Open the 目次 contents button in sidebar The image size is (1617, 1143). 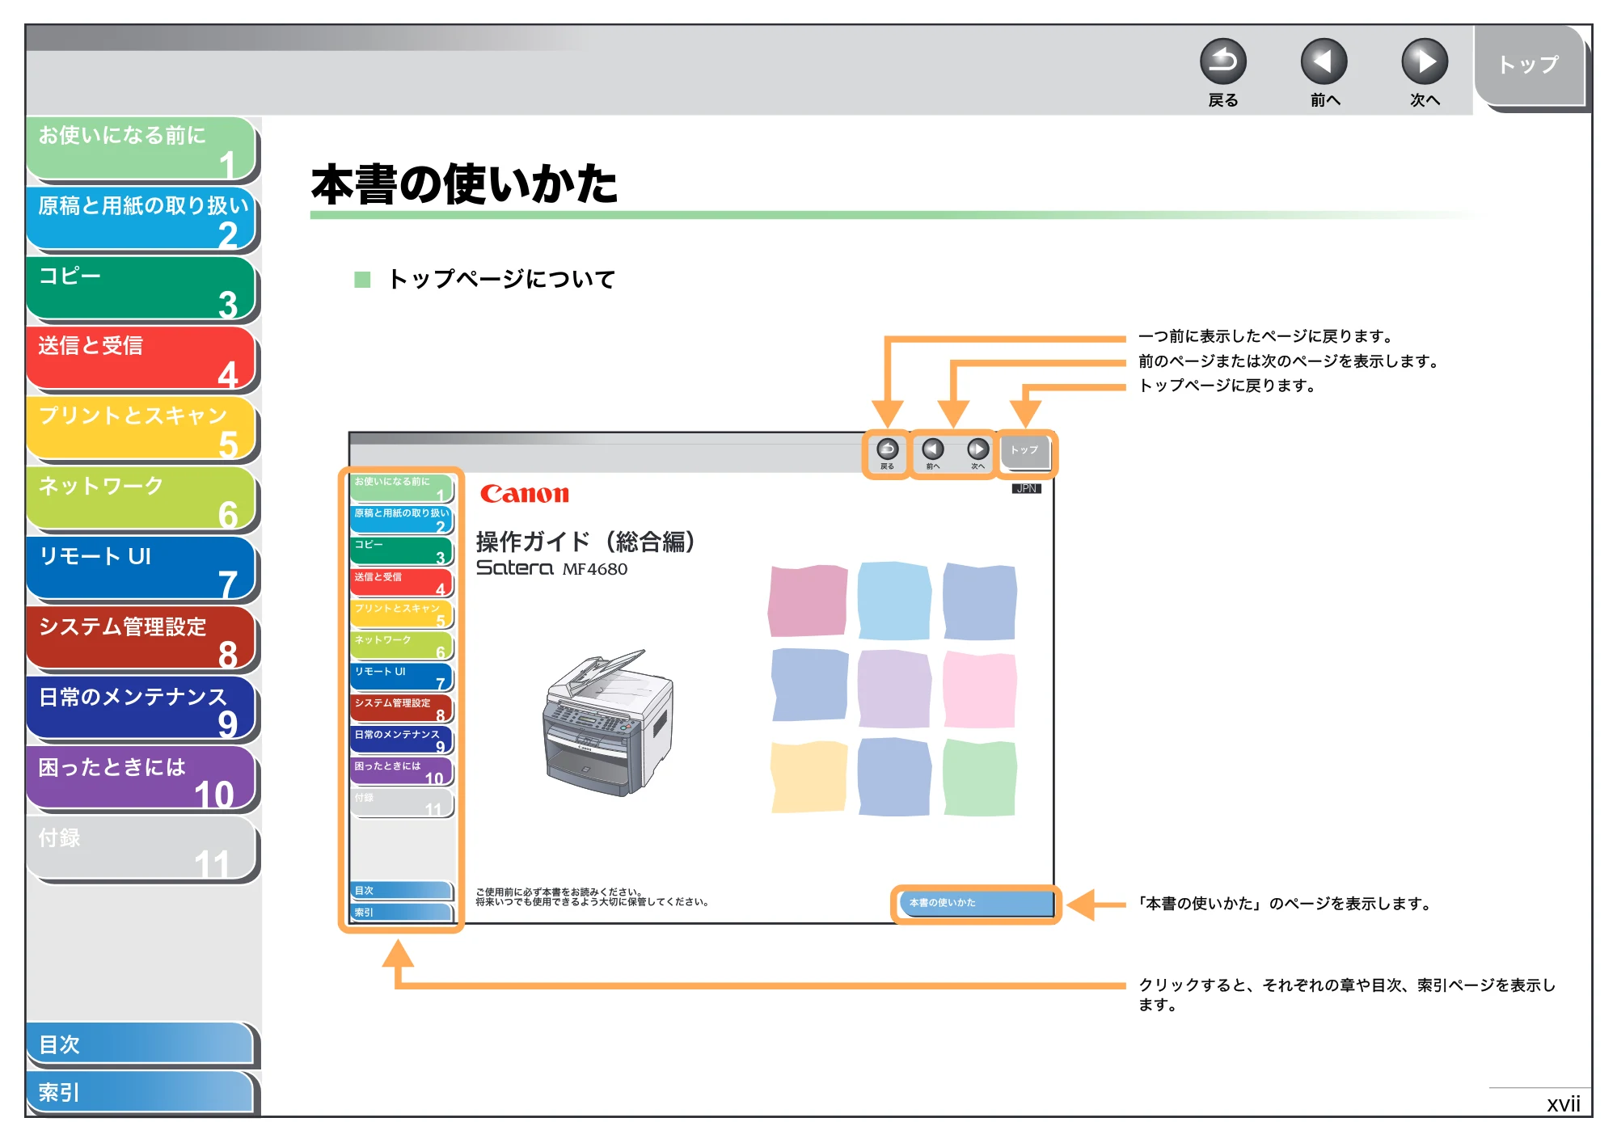tap(140, 1044)
